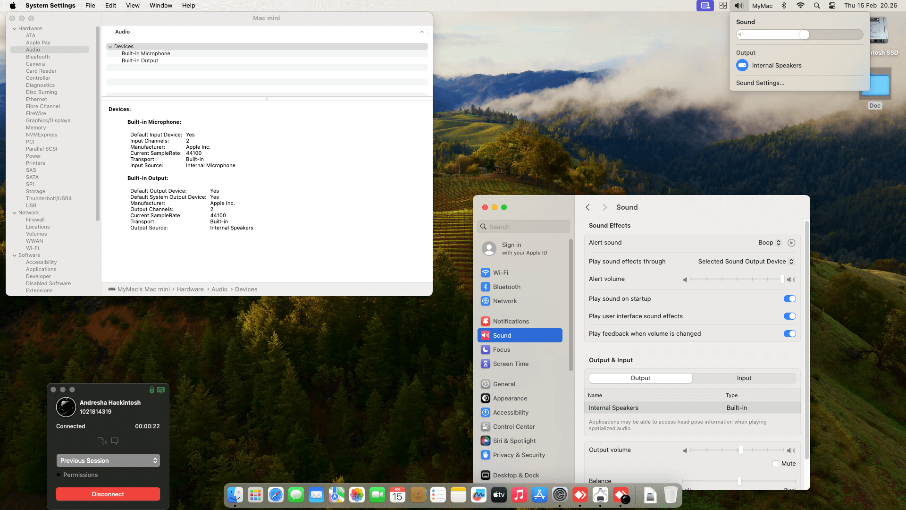Open the Freeform app in the Dock
Image resolution: width=906 pixels, height=510 pixels.
[x=478, y=495]
